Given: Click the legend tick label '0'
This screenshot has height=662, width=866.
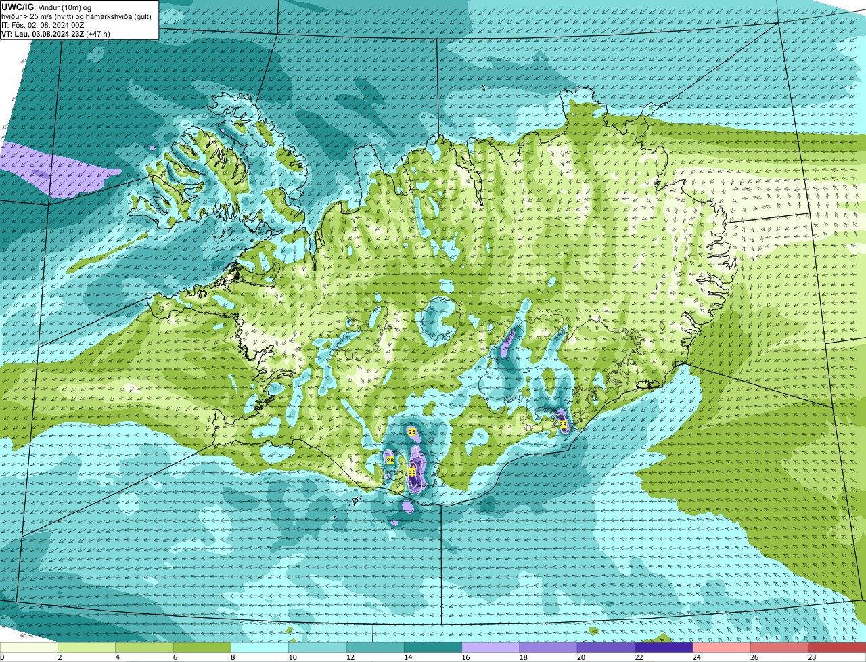Looking at the screenshot, I should (x=2, y=657).
